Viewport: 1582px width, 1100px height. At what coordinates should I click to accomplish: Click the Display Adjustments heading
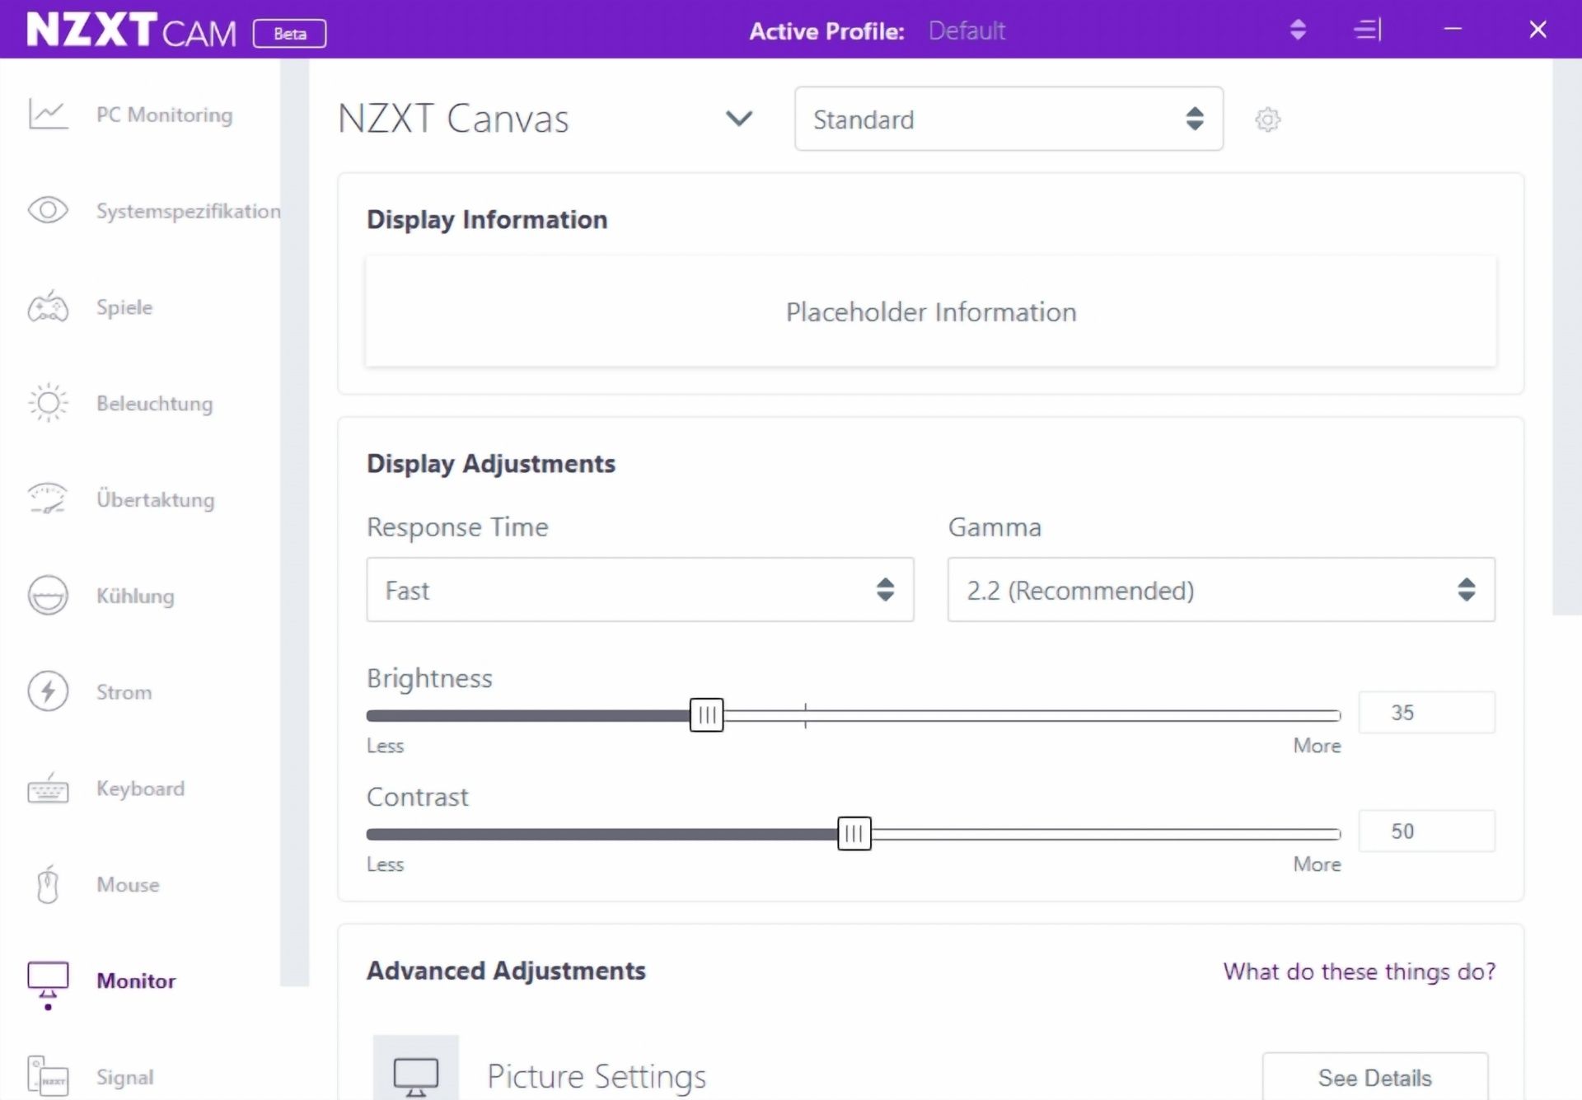[x=491, y=463]
